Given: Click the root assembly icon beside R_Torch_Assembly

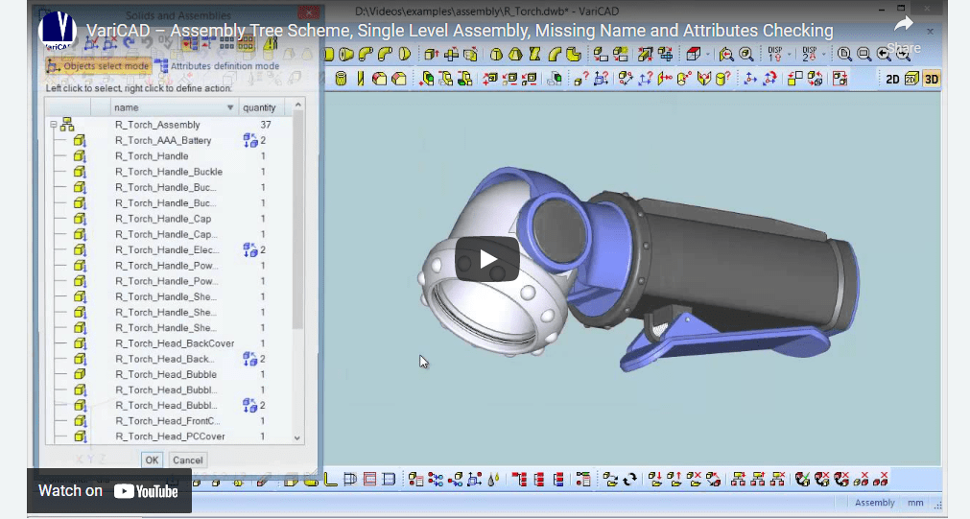Looking at the screenshot, I should pos(67,125).
